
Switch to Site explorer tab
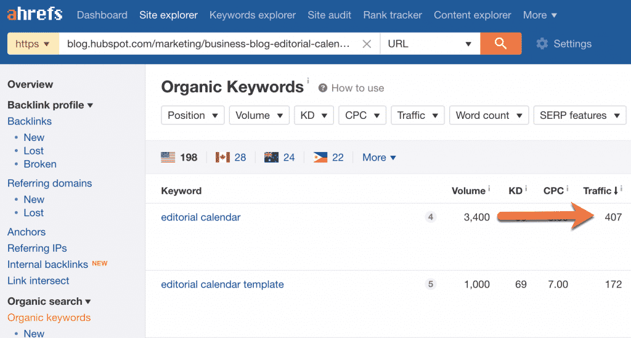pos(168,15)
